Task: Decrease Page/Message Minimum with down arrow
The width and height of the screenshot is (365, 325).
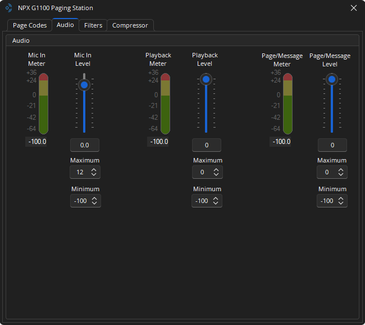Action: click(341, 203)
